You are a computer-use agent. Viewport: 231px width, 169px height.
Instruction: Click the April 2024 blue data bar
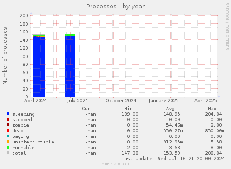39,66
